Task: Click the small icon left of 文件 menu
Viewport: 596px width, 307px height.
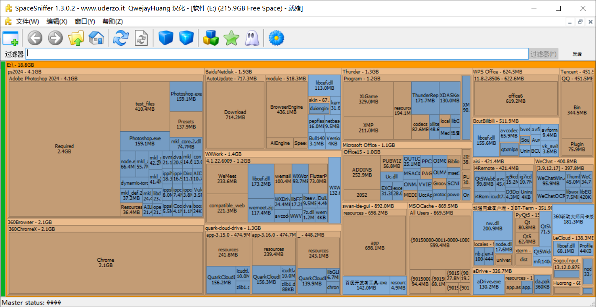Action: point(8,21)
